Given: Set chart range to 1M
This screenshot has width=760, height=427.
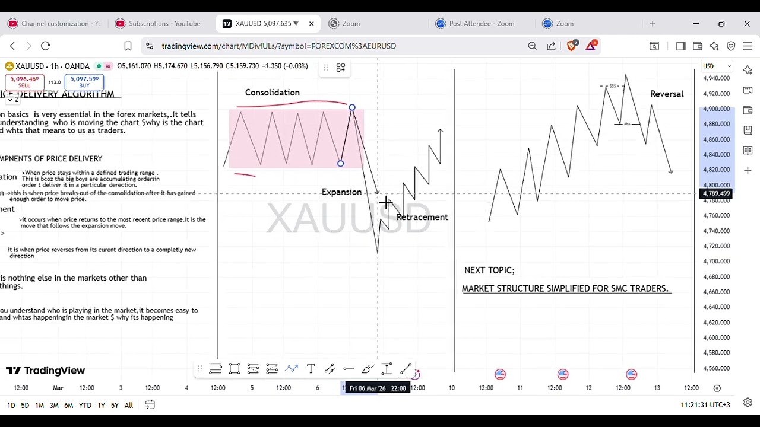Looking at the screenshot, I should coord(39,406).
